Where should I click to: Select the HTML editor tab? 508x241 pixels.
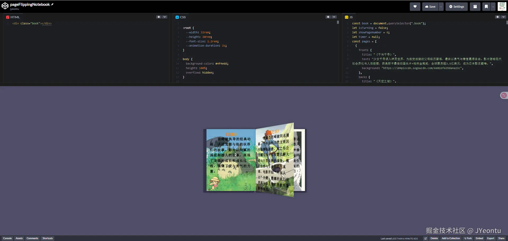13,17
